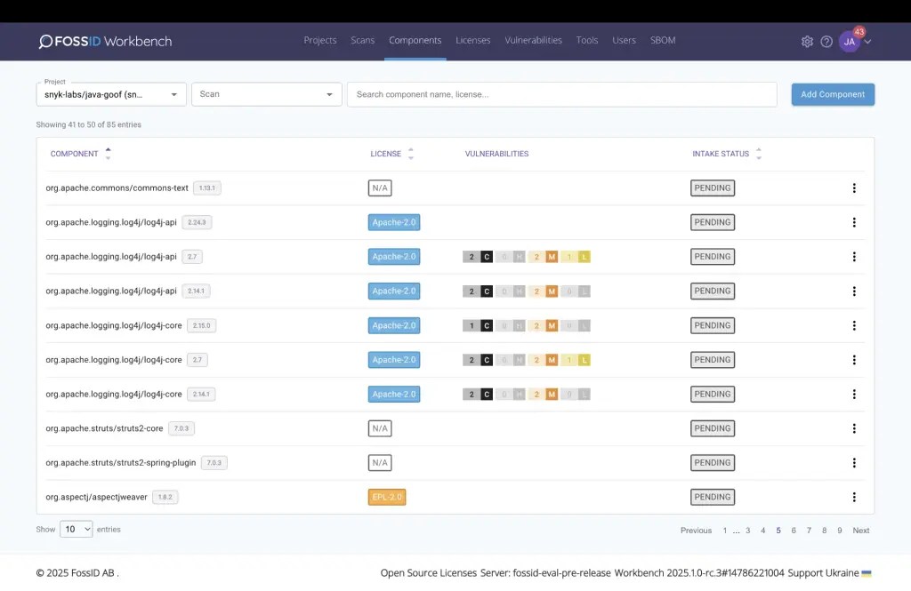Jump to page 3
Screen dimensions: 911x591
pyautogui.click(x=747, y=530)
